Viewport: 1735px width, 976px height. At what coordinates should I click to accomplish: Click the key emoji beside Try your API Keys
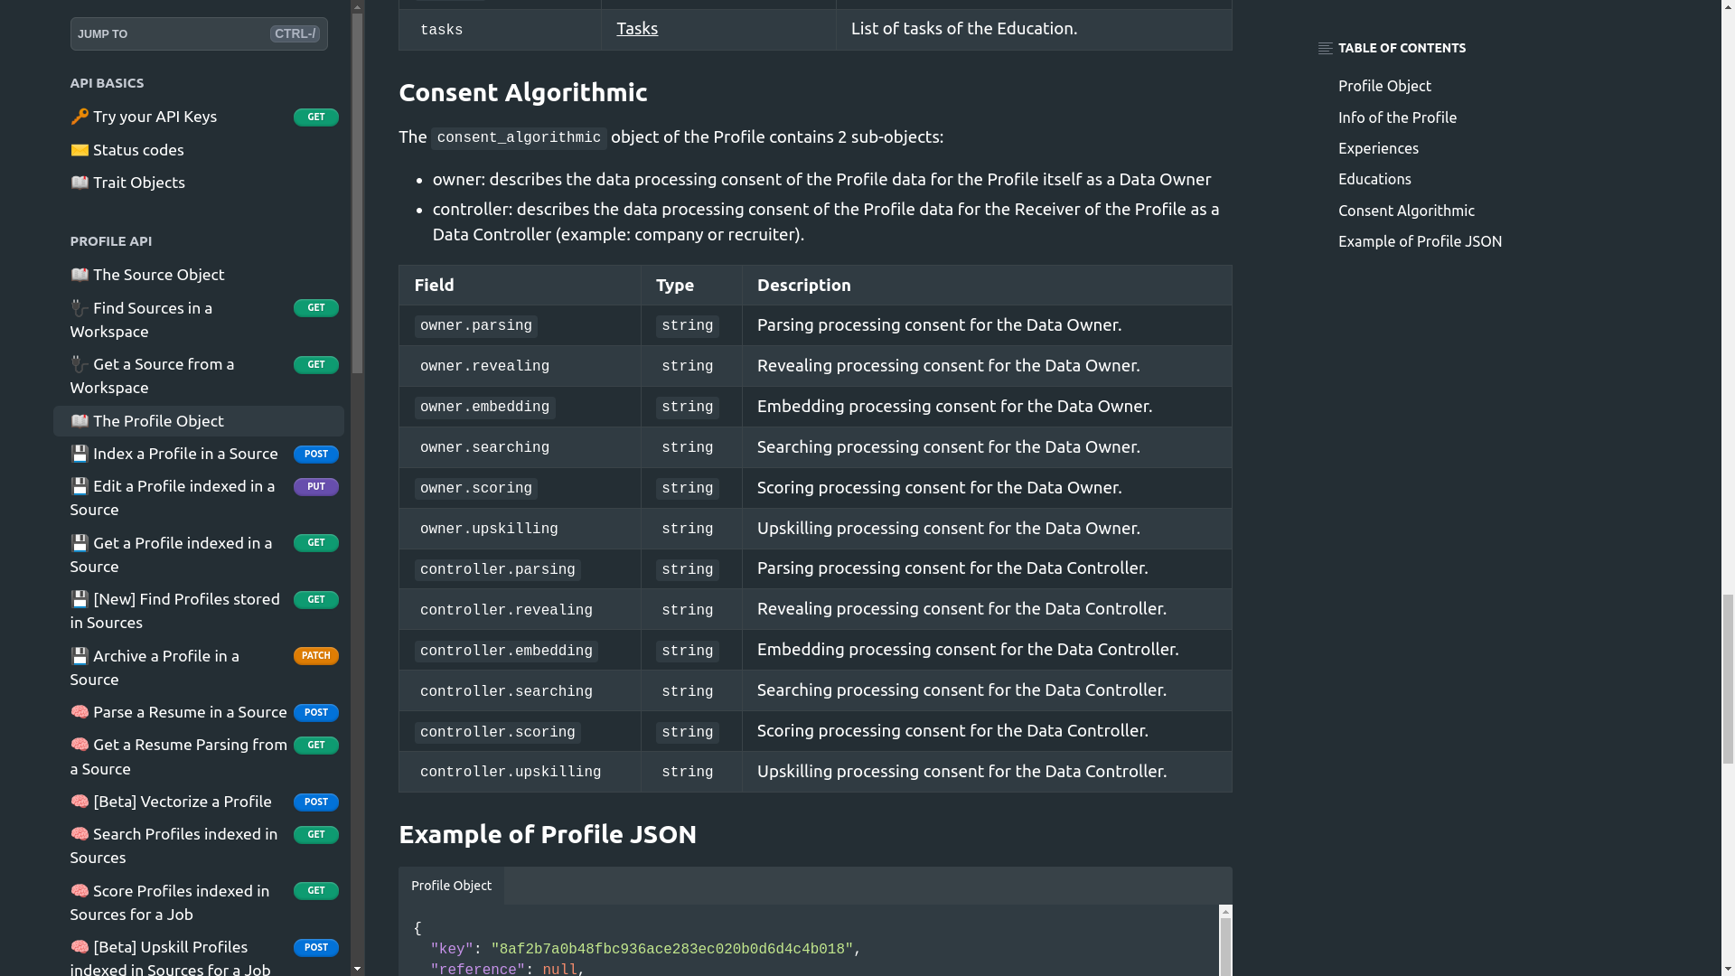point(80,117)
